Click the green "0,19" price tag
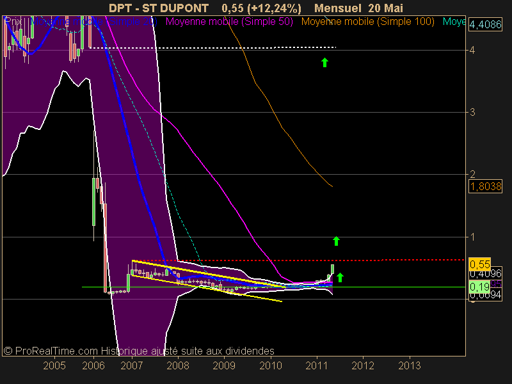 pos(479,287)
